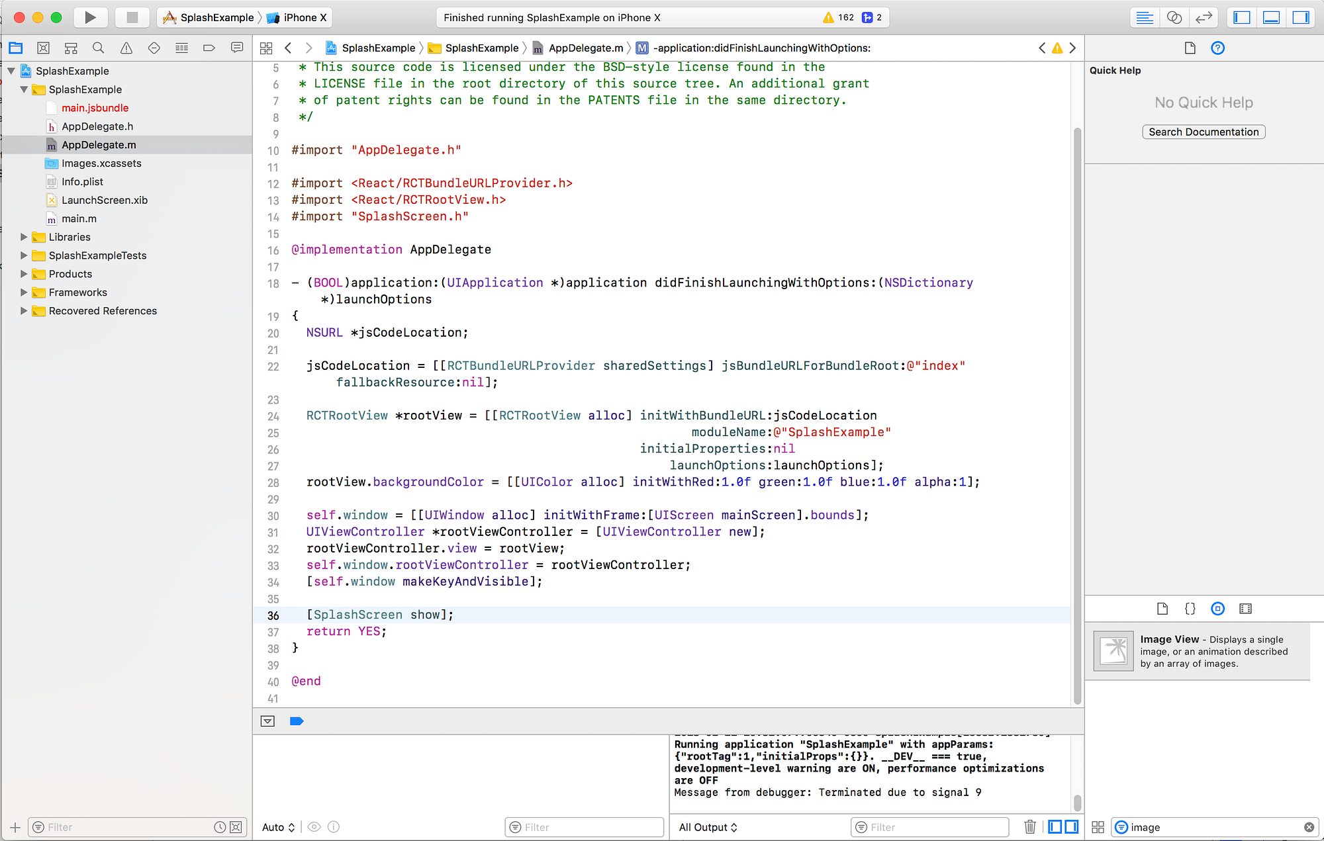Click the Run (play) button
The image size is (1324, 841).
(x=90, y=17)
